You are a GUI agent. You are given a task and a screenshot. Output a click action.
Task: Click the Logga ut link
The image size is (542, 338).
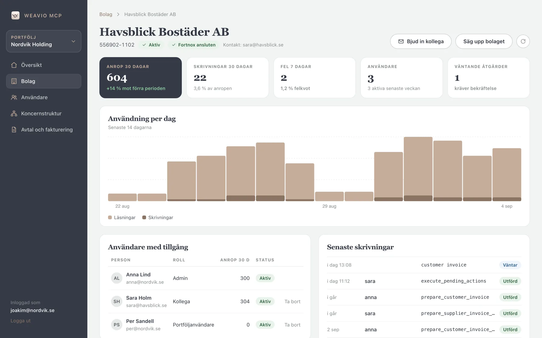pyautogui.click(x=20, y=321)
